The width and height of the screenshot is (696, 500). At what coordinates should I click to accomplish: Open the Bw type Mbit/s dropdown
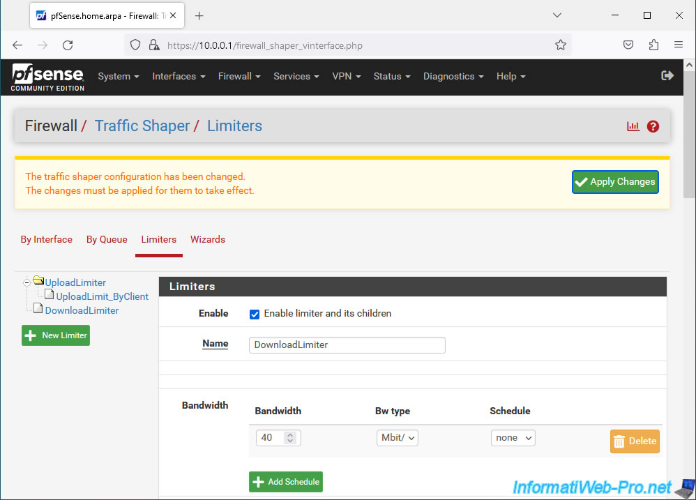click(398, 438)
